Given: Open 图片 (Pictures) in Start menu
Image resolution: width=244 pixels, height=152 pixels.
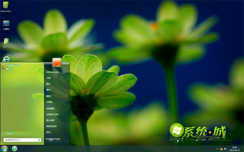Looking at the screenshot, I should pos(48,84).
